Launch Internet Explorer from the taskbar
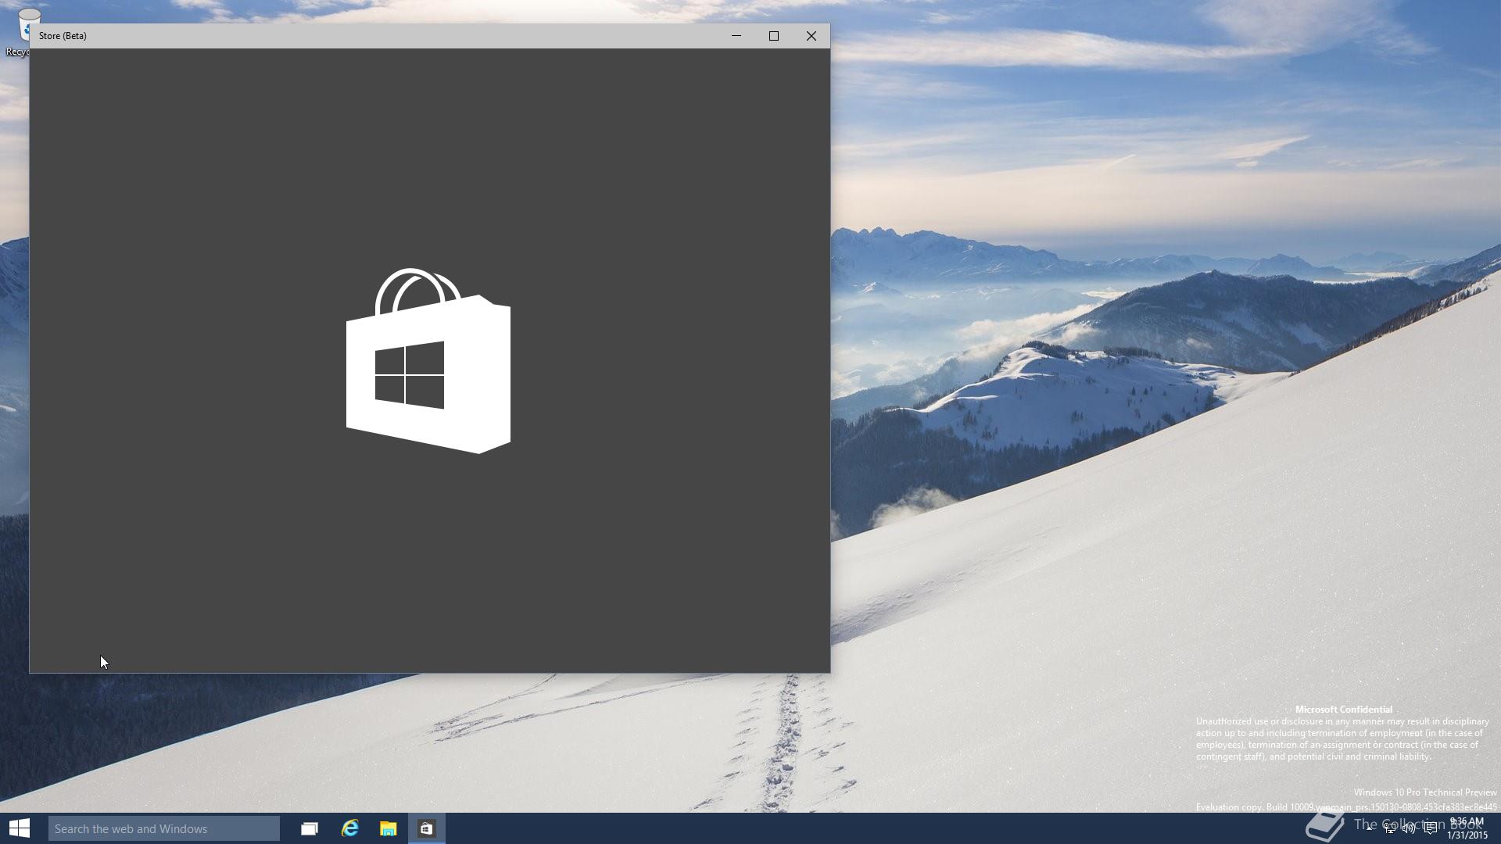The image size is (1501, 844). tap(349, 828)
